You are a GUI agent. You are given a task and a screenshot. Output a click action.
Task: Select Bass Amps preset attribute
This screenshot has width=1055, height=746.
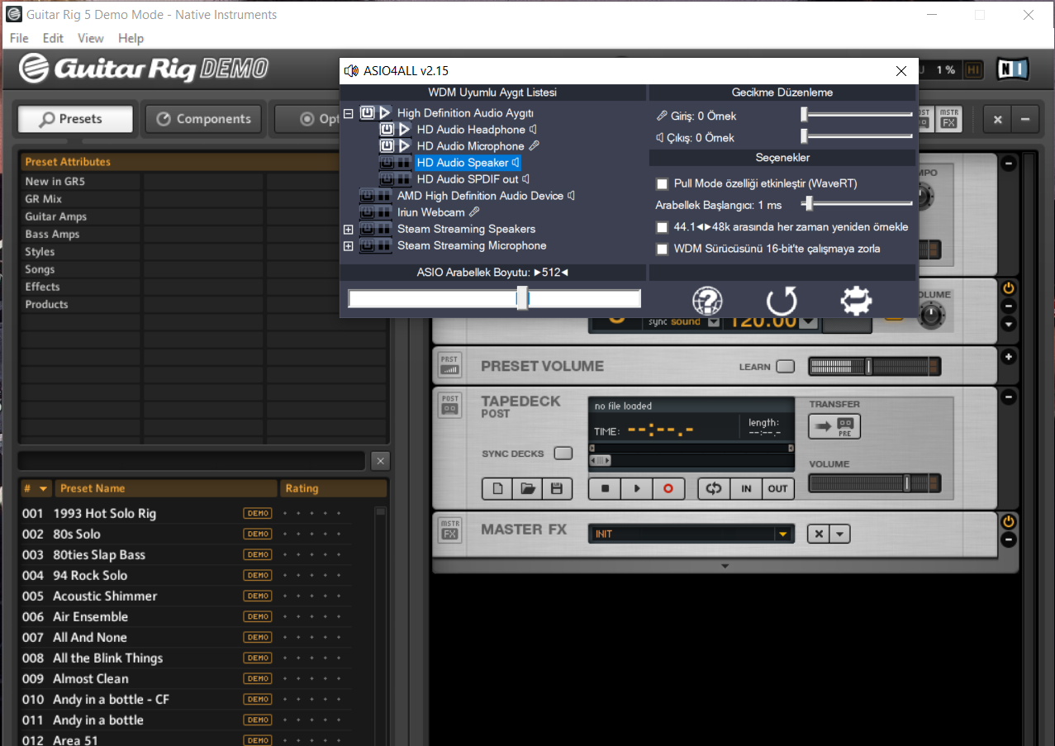(52, 234)
